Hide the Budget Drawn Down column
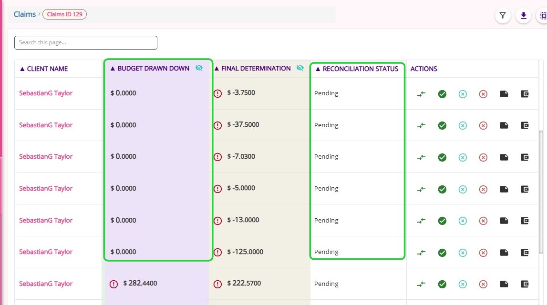 point(199,68)
